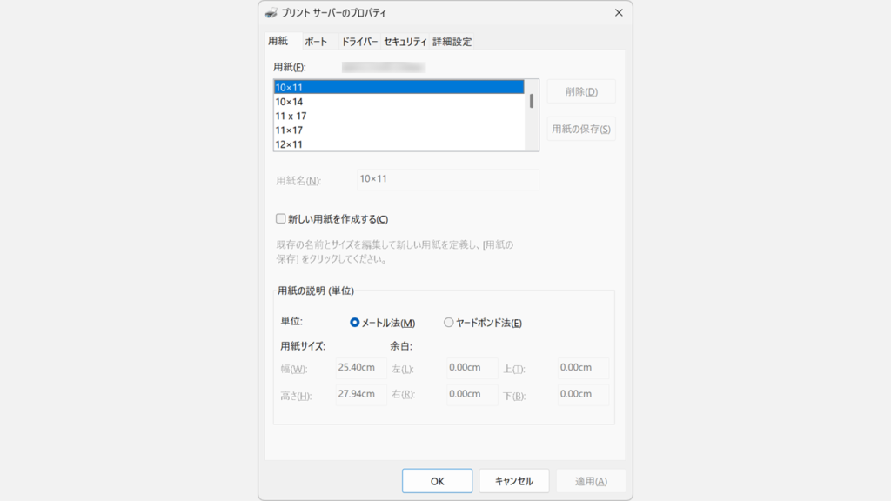Click the printer icon in title bar
The width and height of the screenshot is (891, 501).
[271, 12]
